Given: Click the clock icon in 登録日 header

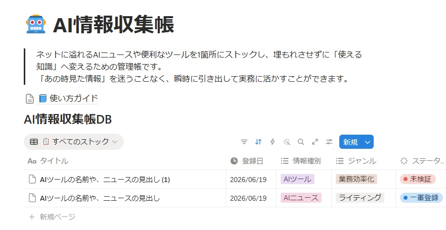Looking at the screenshot, I should tap(234, 161).
